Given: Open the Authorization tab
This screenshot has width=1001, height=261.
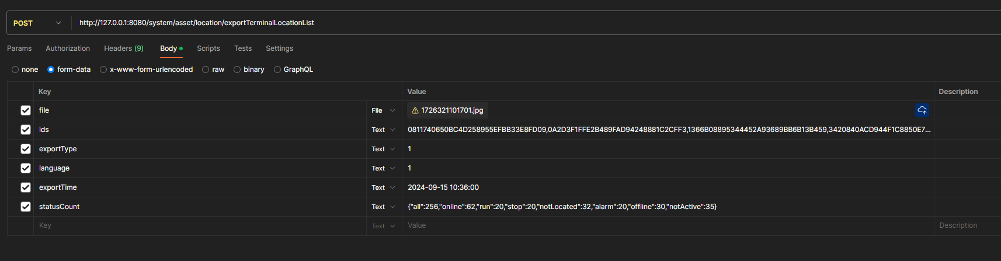Looking at the screenshot, I should pyautogui.click(x=68, y=48).
